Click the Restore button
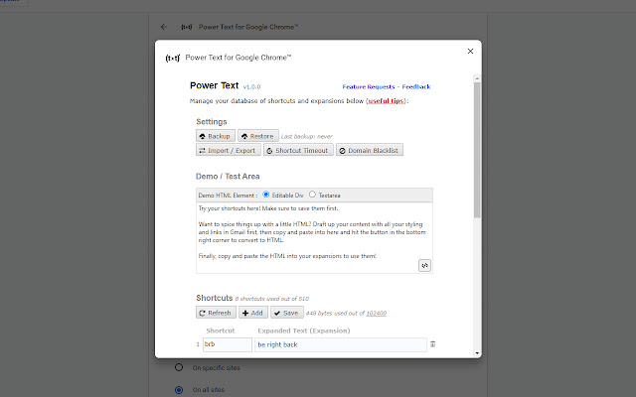 coord(258,136)
